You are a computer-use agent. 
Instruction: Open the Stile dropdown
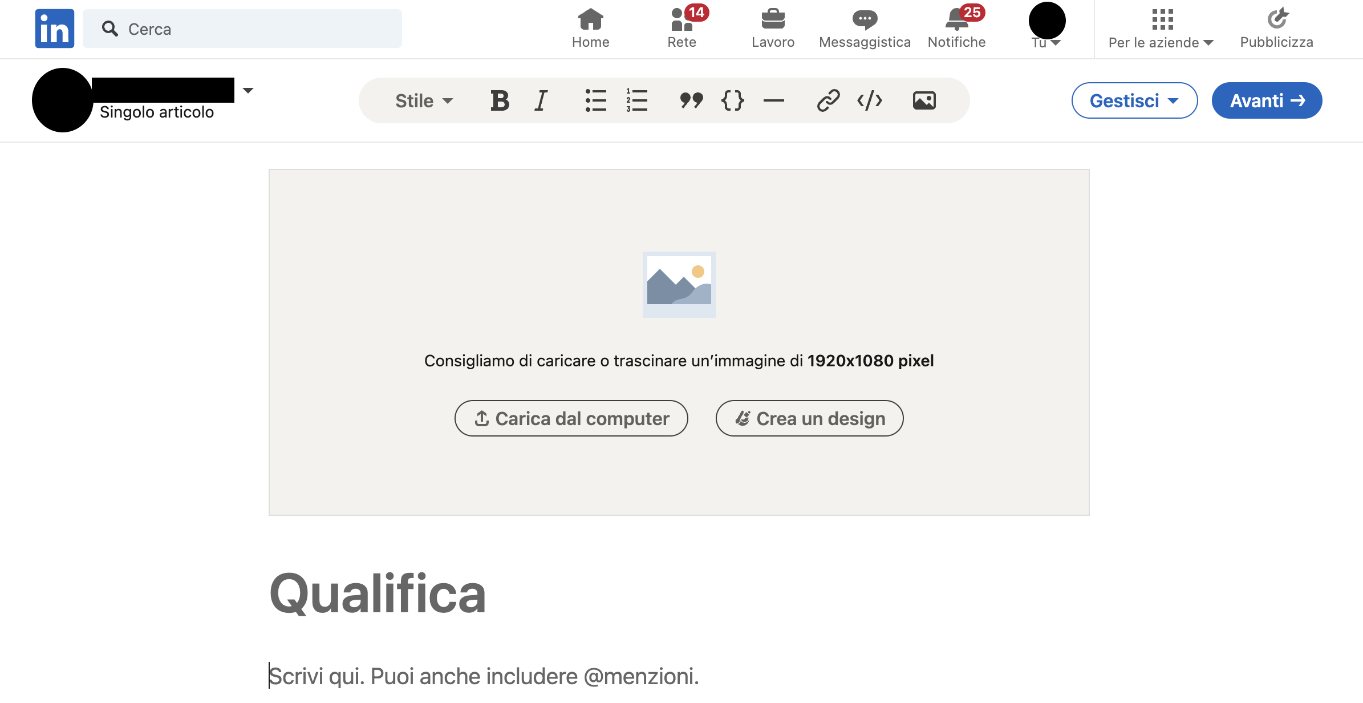click(x=424, y=101)
